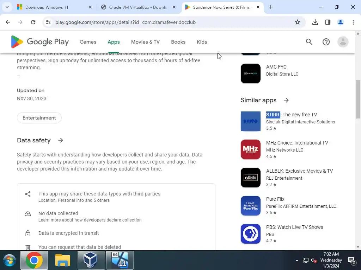
Task: Open the STIRR app icon
Action: pyautogui.click(x=251, y=121)
